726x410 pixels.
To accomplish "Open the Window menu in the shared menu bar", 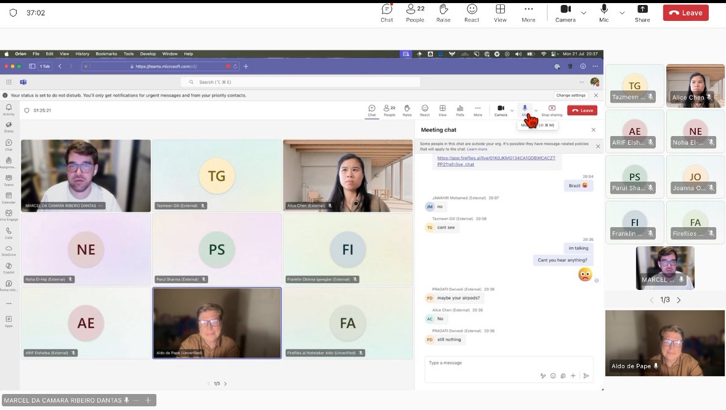I will (170, 54).
